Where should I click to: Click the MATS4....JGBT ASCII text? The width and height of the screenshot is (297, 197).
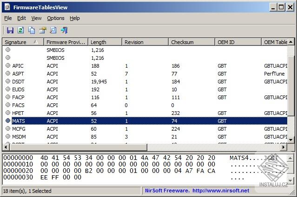[254, 158]
